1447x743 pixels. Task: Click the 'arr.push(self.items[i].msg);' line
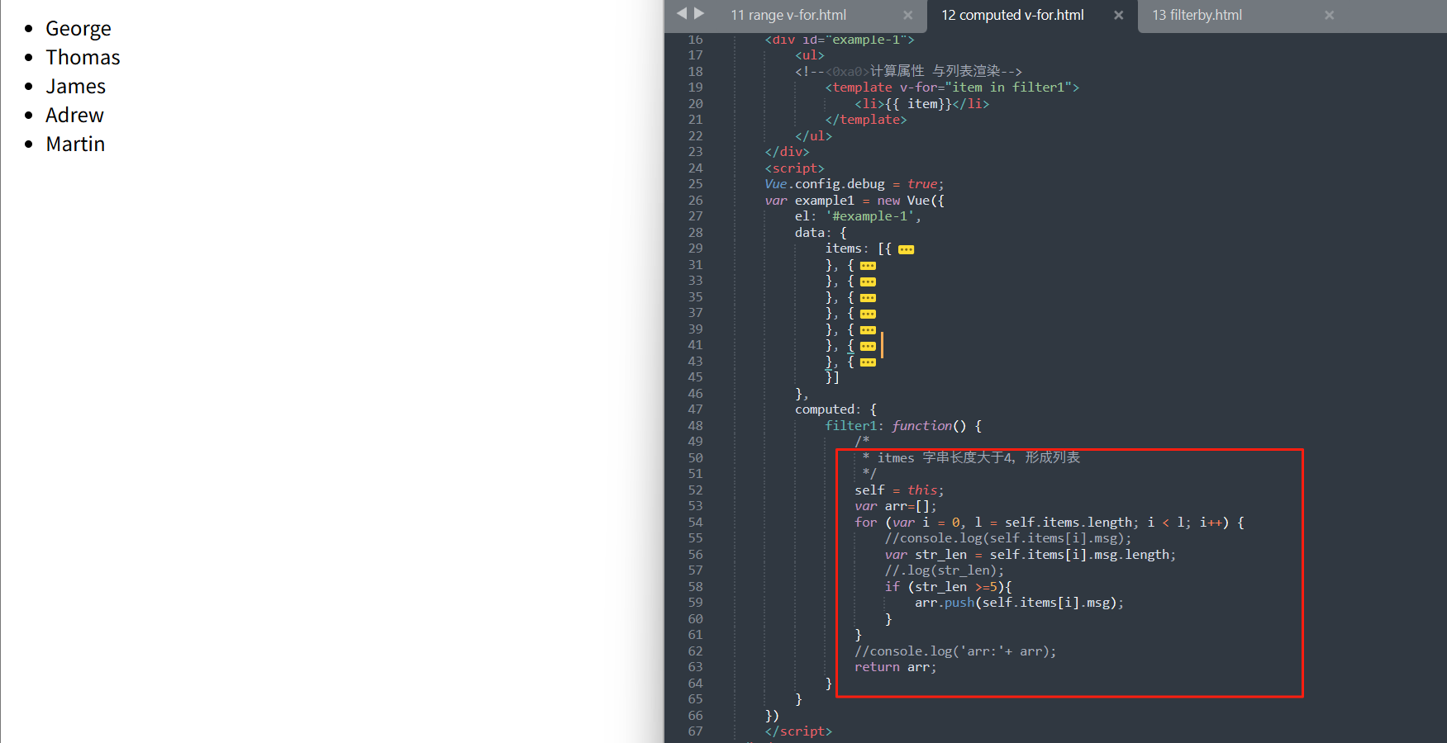click(x=1019, y=603)
